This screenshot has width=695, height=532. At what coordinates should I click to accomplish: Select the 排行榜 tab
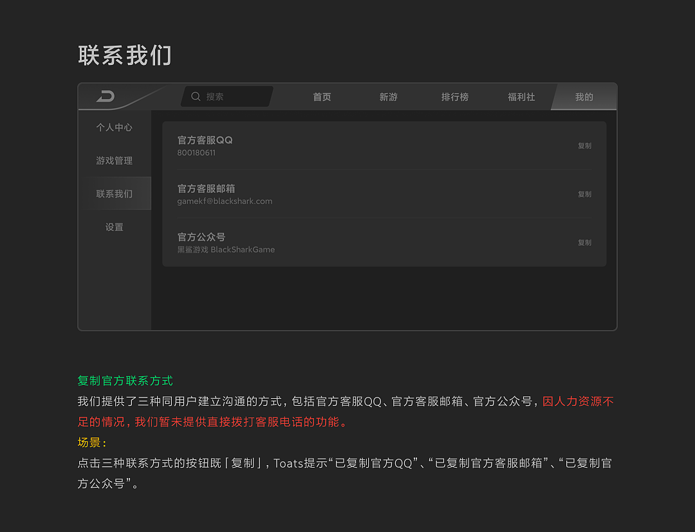(x=455, y=97)
